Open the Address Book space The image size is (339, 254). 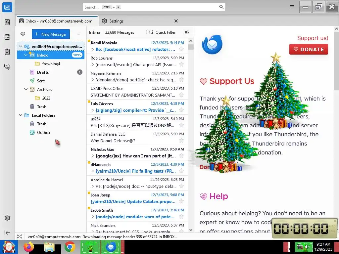[x=7, y=22]
